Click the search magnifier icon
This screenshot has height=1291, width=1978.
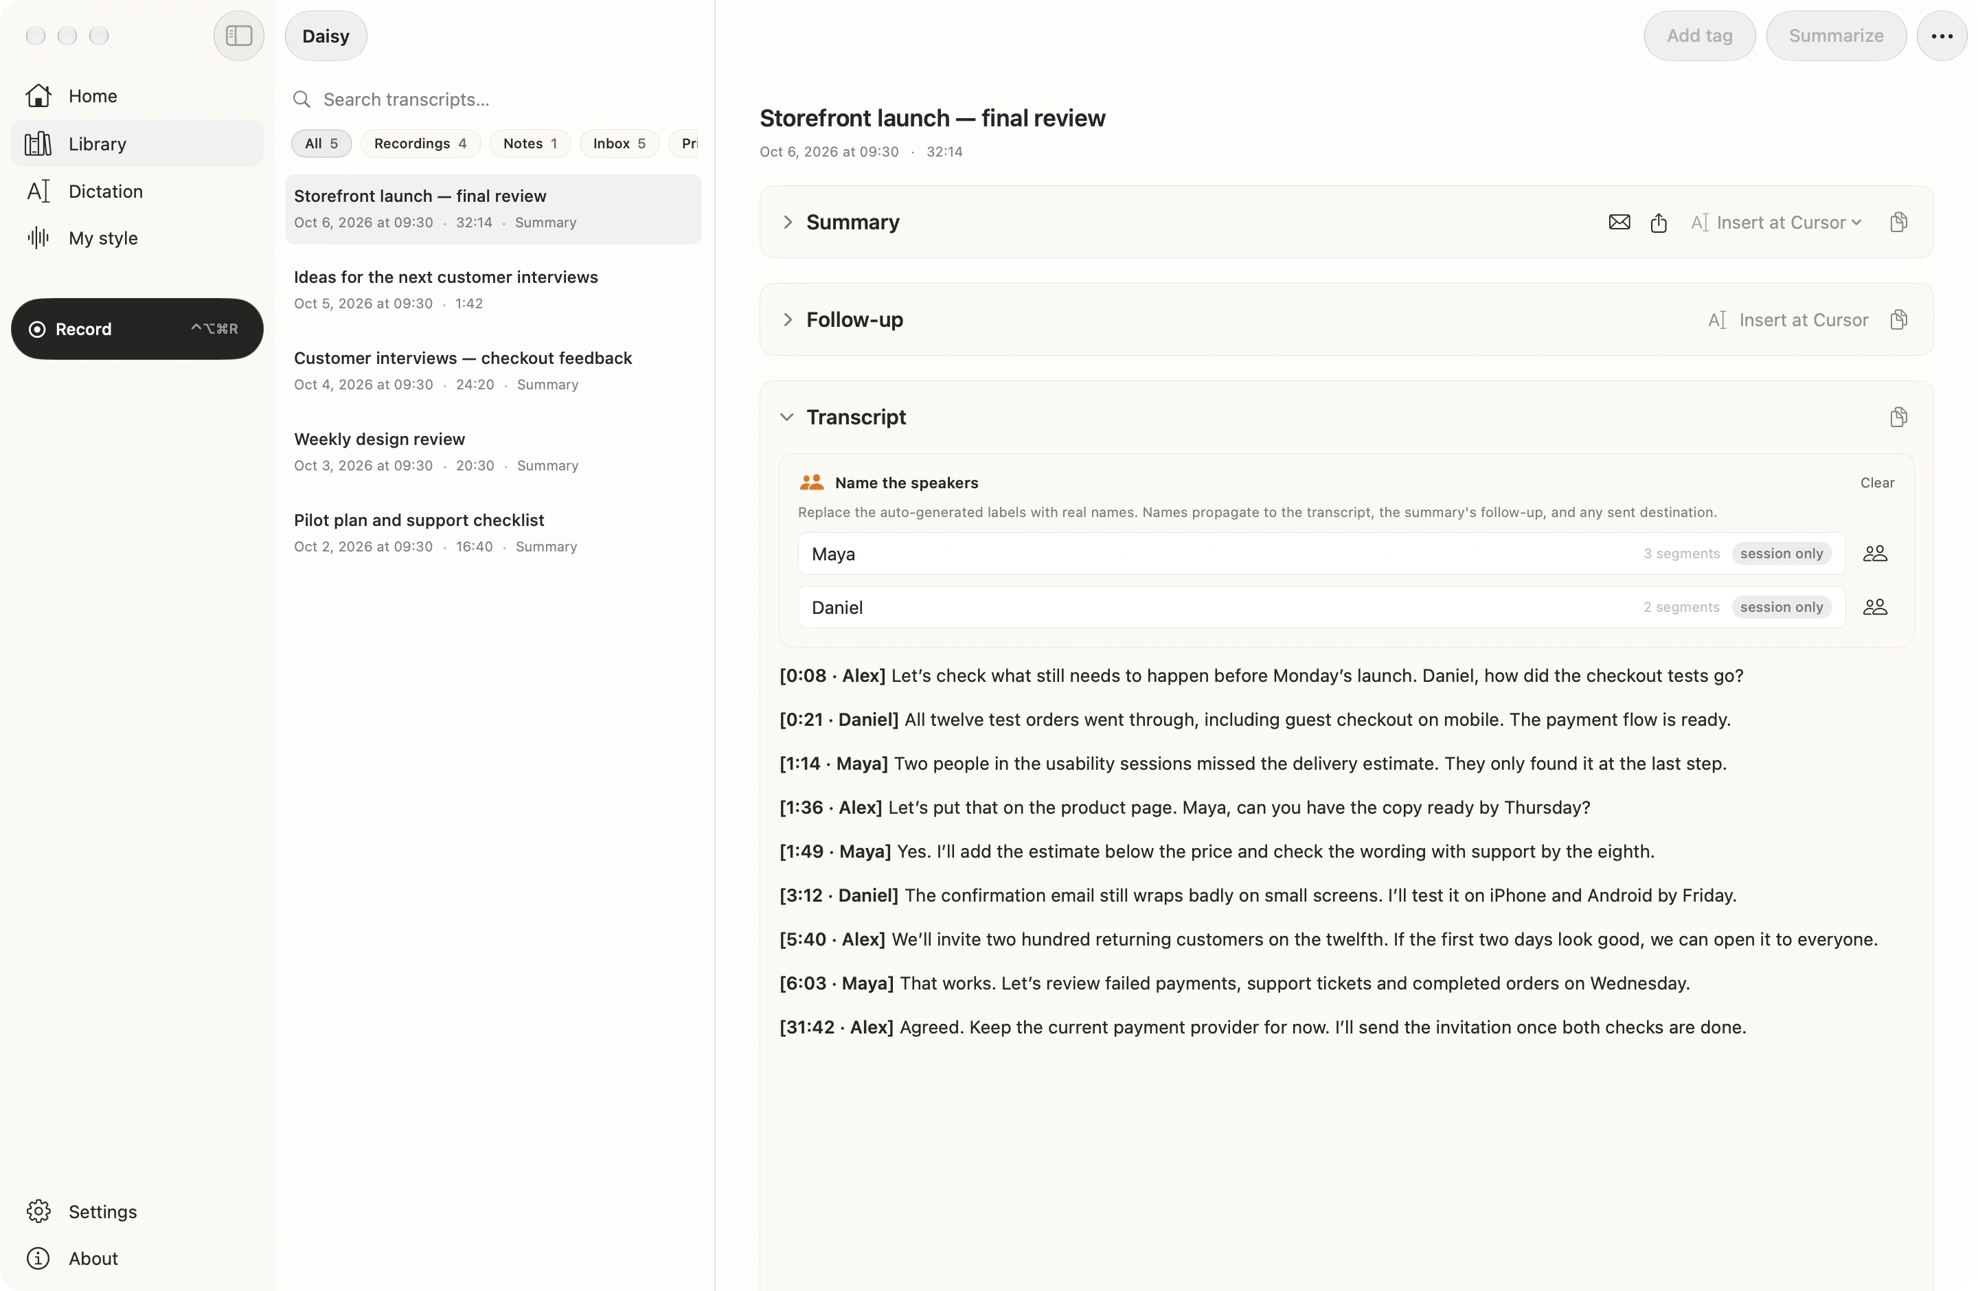click(x=302, y=100)
